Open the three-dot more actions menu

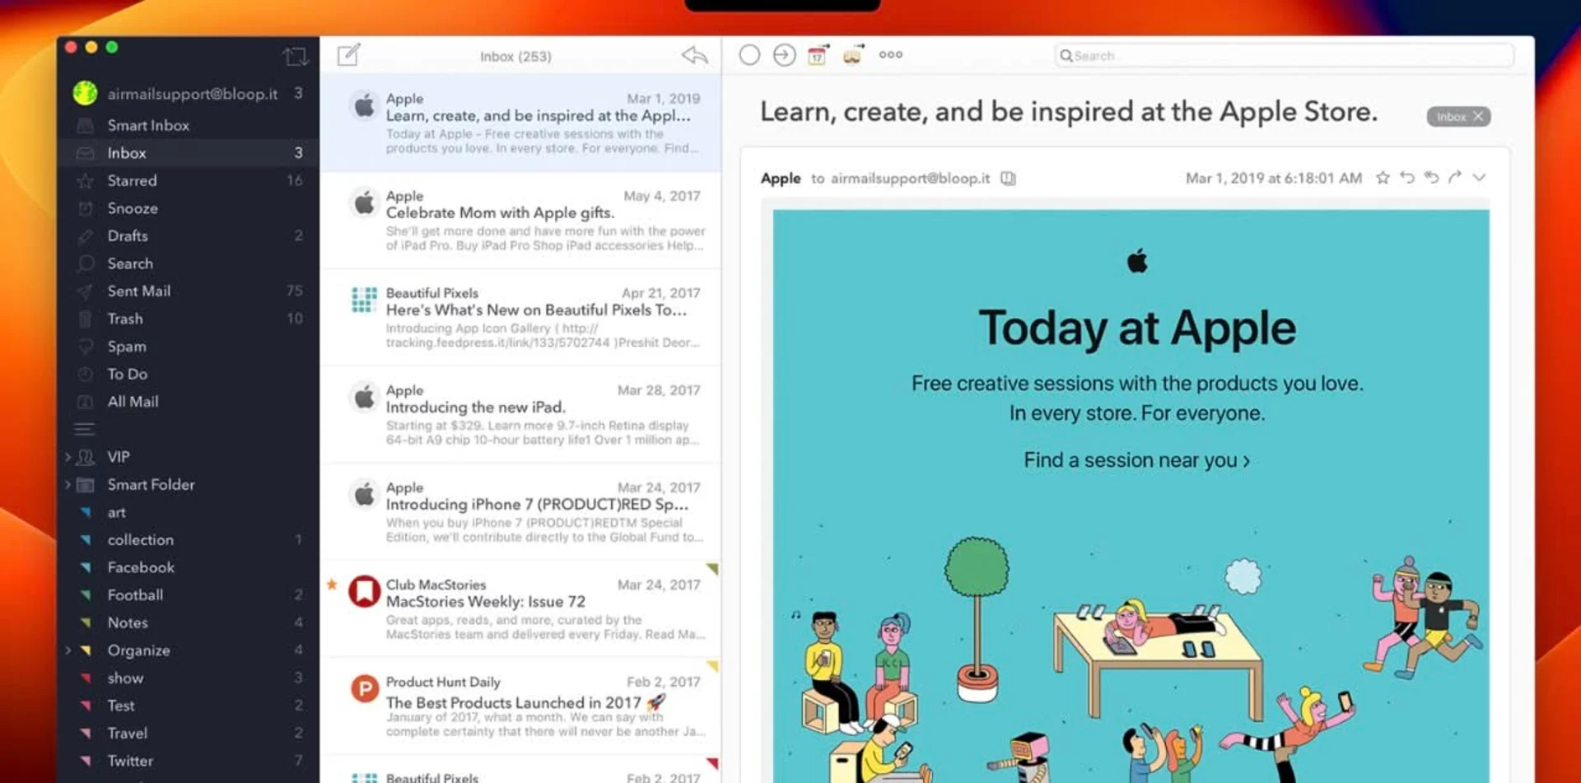[890, 55]
